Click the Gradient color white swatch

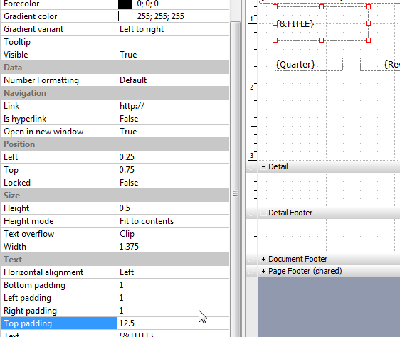[x=125, y=16]
